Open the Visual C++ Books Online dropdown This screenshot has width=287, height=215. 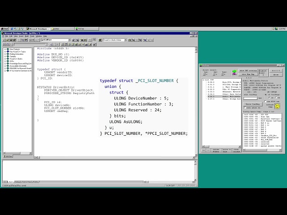click(125, 40)
